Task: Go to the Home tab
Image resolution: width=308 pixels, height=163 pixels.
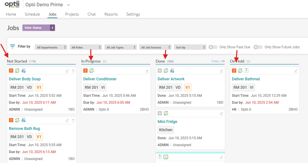Action: 11,14
